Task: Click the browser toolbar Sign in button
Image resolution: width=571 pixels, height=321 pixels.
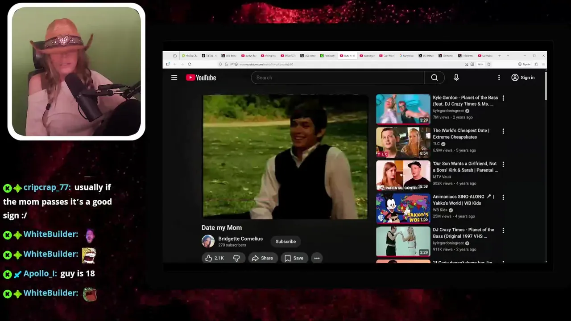Action: pyautogui.click(x=525, y=64)
